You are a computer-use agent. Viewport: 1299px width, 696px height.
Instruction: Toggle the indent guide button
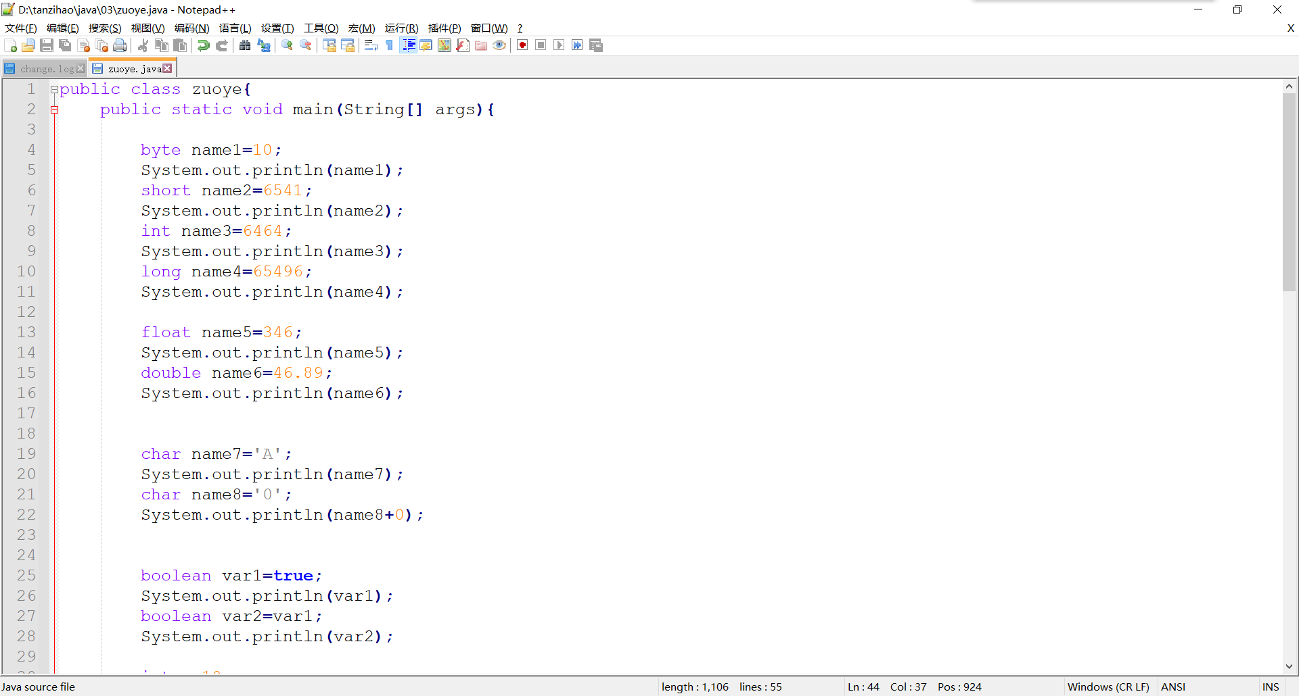click(x=408, y=45)
